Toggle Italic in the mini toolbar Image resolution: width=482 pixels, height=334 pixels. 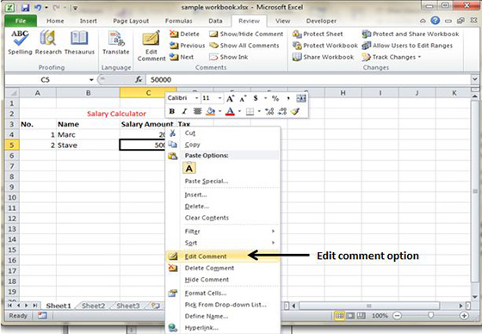click(x=184, y=111)
